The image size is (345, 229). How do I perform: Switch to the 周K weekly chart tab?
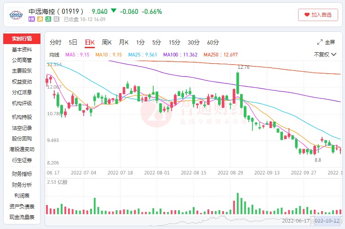coord(107,43)
